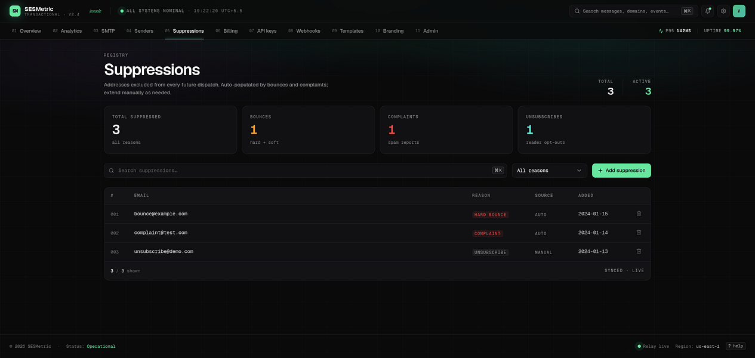Image resolution: width=755 pixels, height=358 pixels.
Task: Open the help button in footer
Action: pos(736,346)
